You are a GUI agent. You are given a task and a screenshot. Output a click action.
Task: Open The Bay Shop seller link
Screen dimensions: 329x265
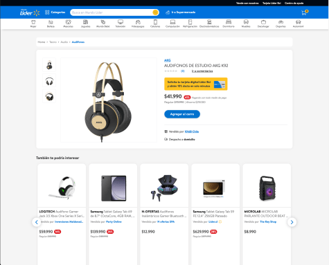pos(268,221)
